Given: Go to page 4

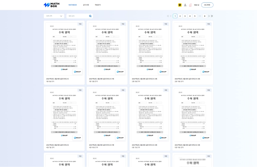Looking at the screenshot, I should point(190,16).
